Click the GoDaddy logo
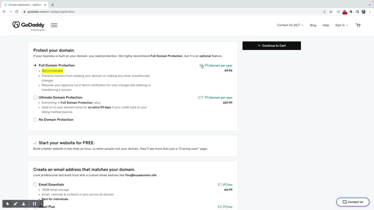The width and height of the screenshot is (374, 210). point(28,25)
